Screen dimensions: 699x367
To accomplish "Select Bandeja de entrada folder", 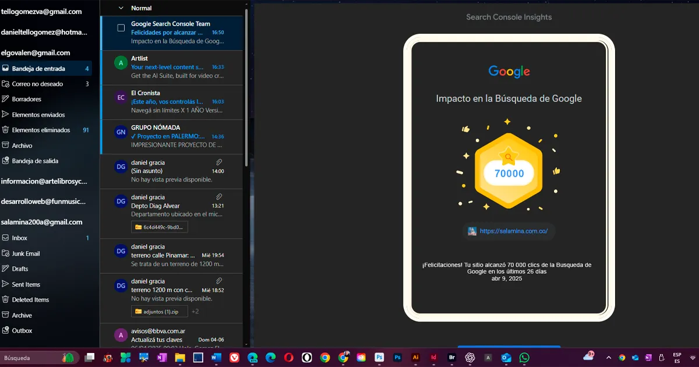I will pos(38,69).
